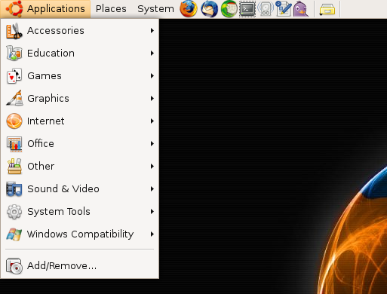Open the Places menu
Screen dimensions: 387x294
[111, 9]
